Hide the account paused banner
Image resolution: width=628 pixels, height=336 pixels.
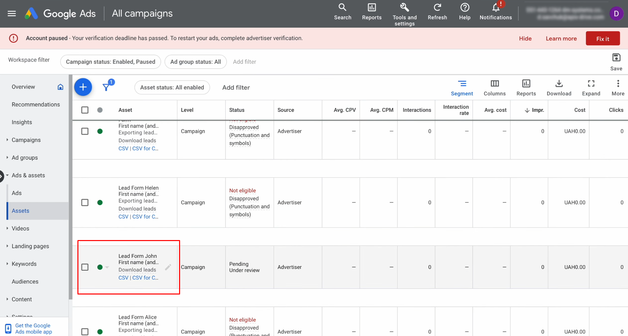tap(525, 39)
